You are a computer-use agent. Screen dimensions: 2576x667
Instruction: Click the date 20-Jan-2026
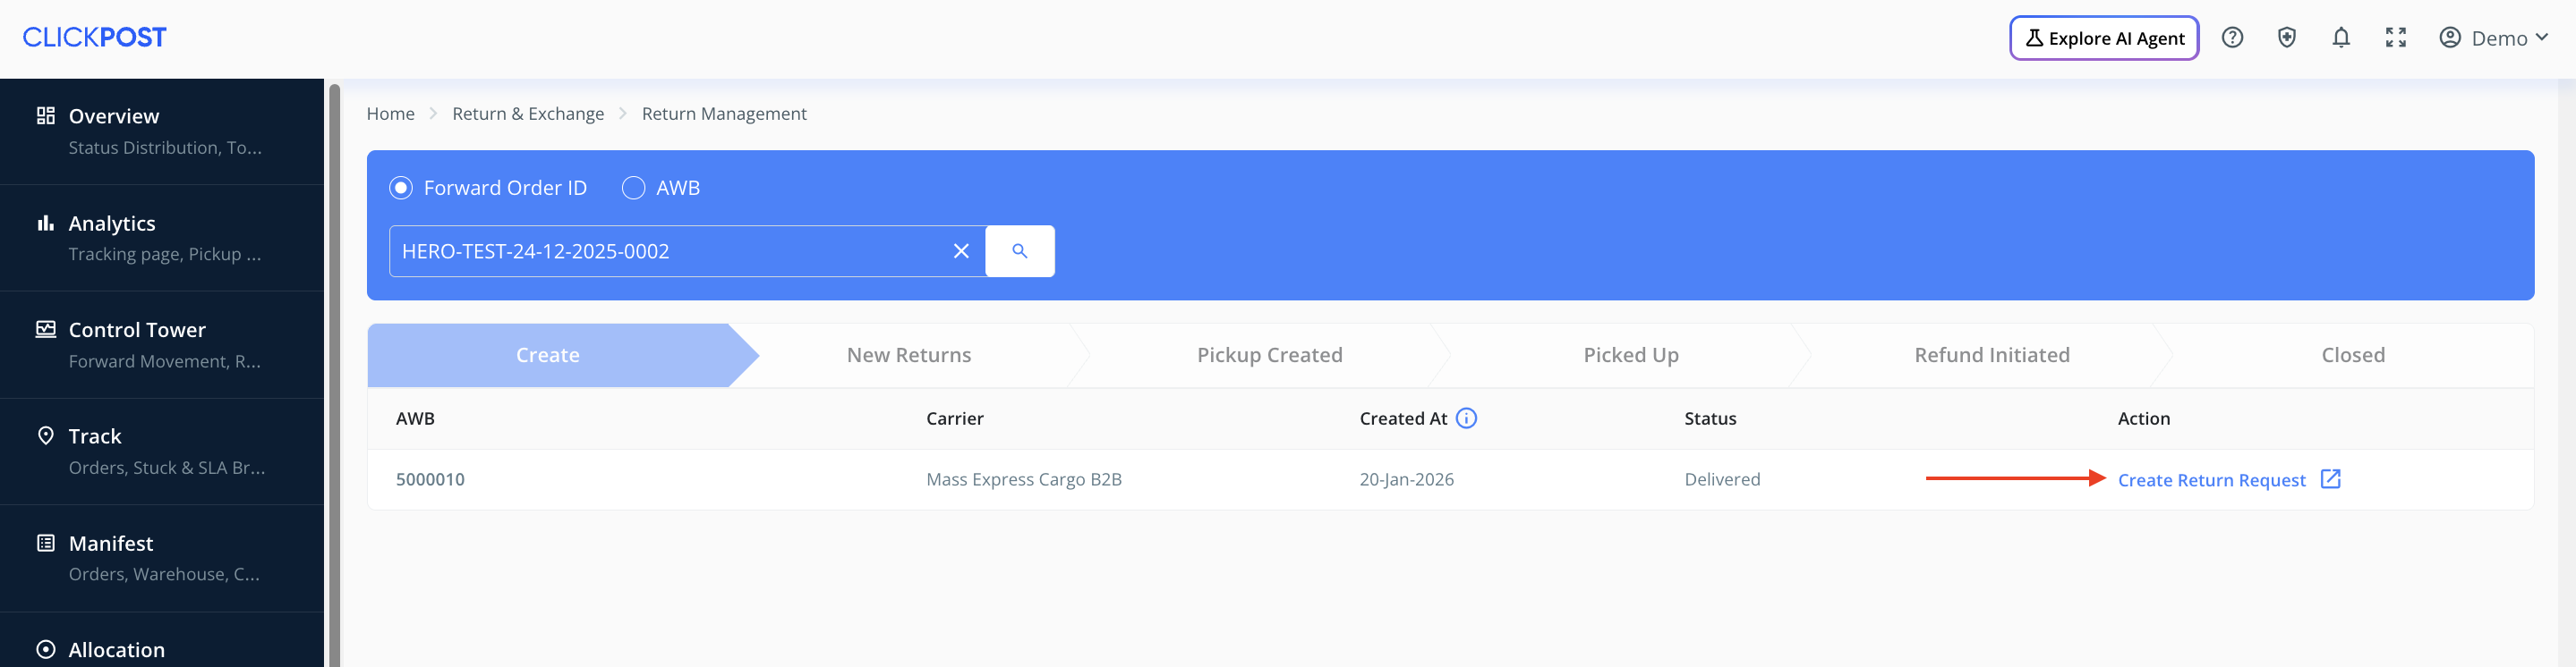[1406, 479]
